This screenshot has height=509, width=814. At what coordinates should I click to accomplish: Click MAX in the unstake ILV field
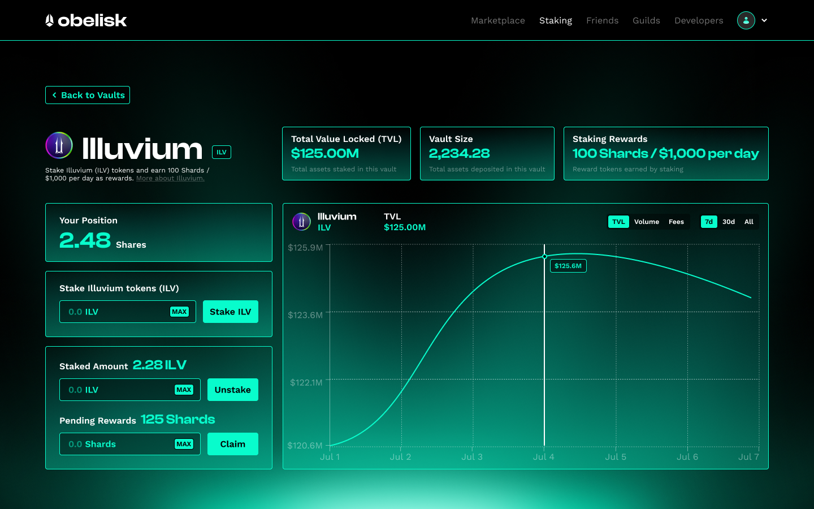[184, 390]
